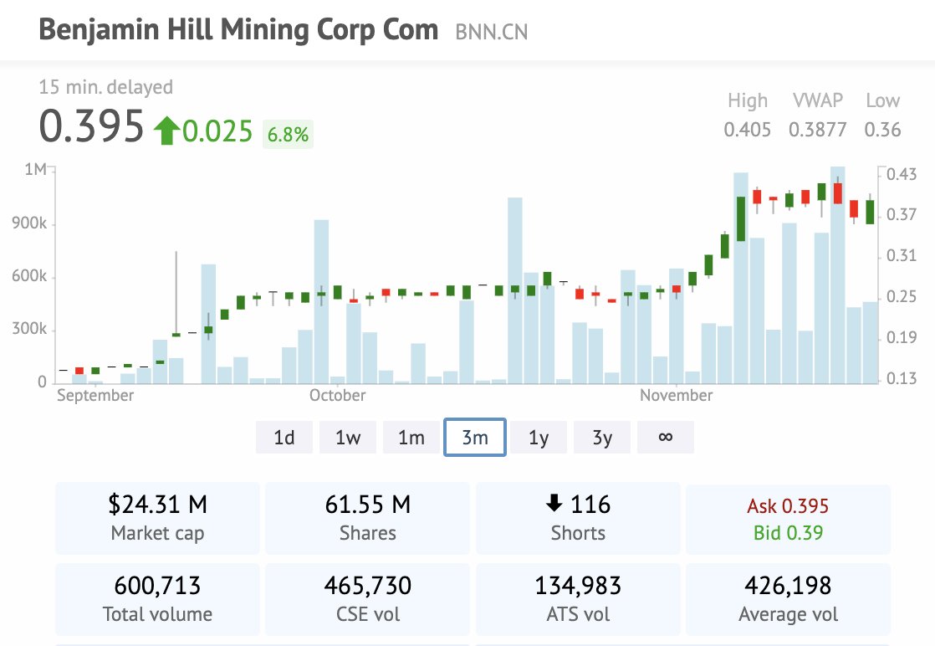Select the CSE vol 465,730 tile
Viewport: 935px width, 646px height.
[x=368, y=599]
